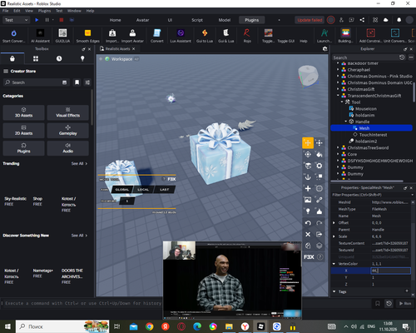Viewport: 416px width, 333px height.
Task: Select the F3X Lighting bulb tool
Action: [x=308, y=211]
